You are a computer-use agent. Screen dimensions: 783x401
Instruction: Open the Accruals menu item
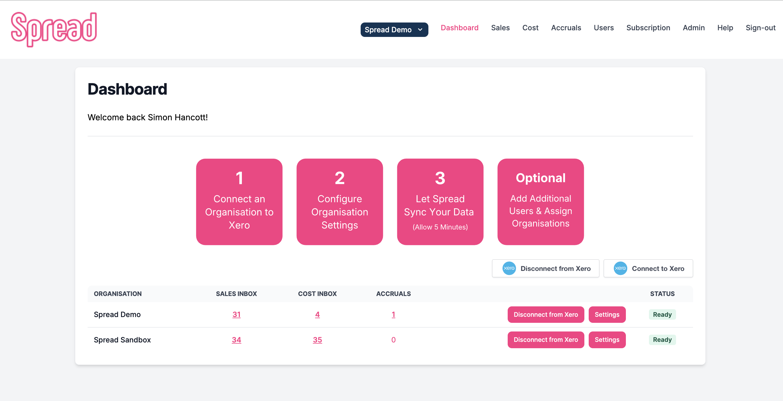coord(566,28)
